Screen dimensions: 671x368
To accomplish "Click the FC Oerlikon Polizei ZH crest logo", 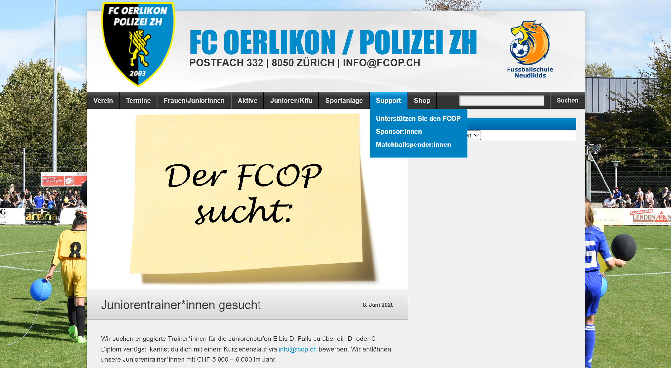I will click(138, 44).
